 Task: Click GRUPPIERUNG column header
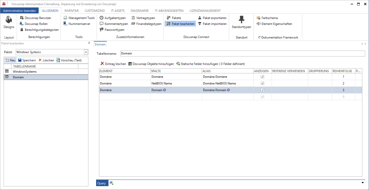[x=320, y=71]
